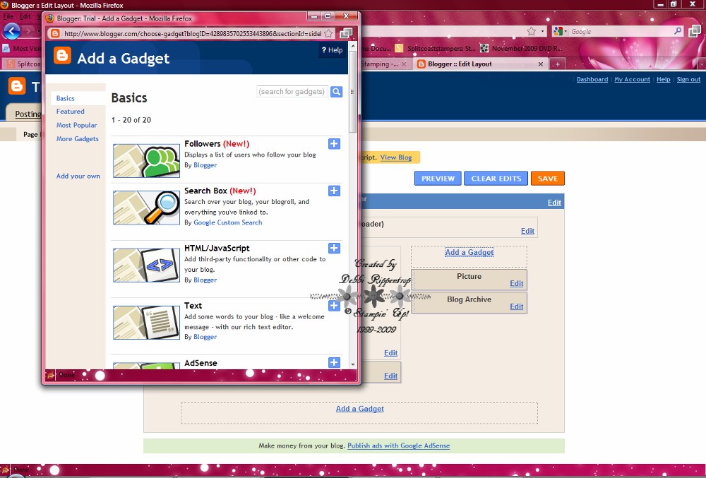The width and height of the screenshot is (706, 478).
Task: Open Splitcoaststampers bookmark in bookmarks toolbar
Action: click(436, 48)
